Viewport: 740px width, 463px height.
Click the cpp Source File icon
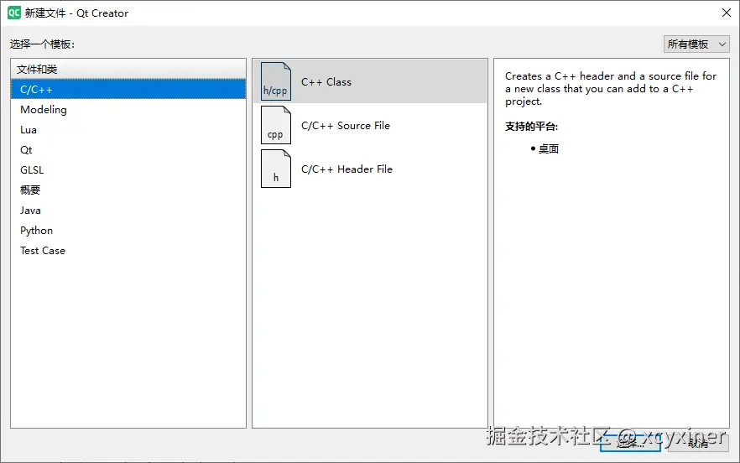coord(276,125)
